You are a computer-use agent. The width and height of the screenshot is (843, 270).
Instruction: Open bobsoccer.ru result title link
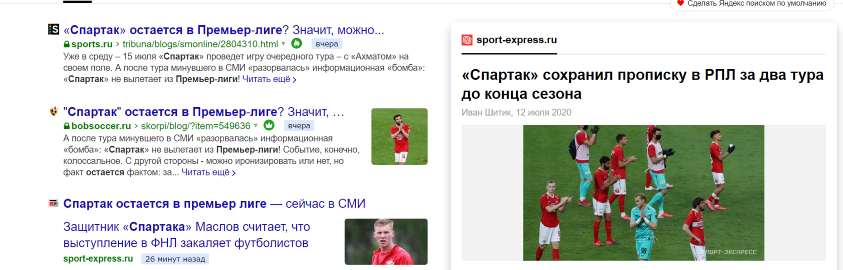coord(204,112)
